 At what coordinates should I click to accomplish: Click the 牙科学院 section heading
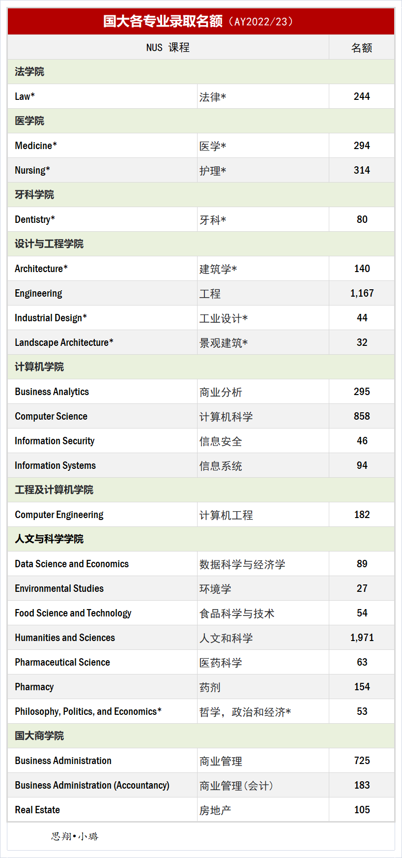point(34,195)
